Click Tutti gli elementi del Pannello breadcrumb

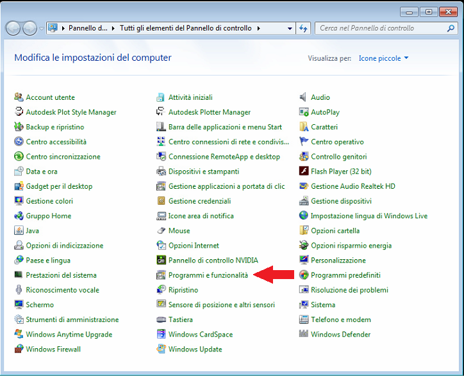186,28
